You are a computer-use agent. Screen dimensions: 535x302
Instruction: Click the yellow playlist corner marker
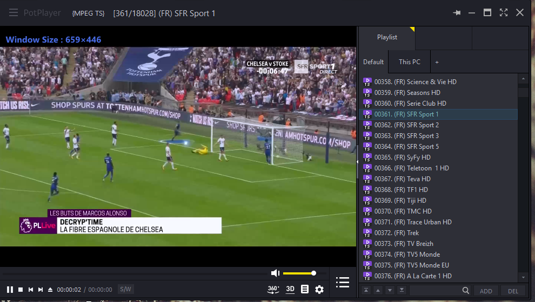click(x=412, y=29)
